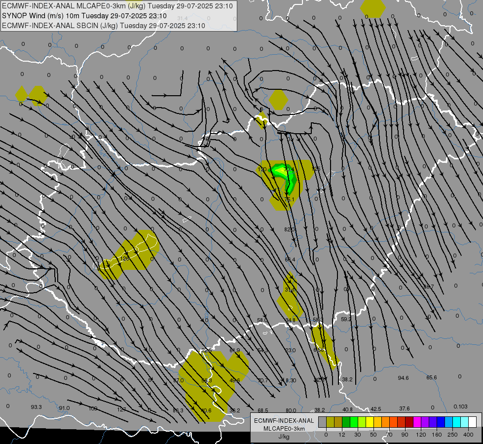Choose the dark red legend swatch
The width and height of the screenshot is (483, 444).
tap(409, 422)
